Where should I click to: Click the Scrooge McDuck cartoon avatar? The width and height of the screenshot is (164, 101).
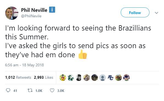click(63, 78)
